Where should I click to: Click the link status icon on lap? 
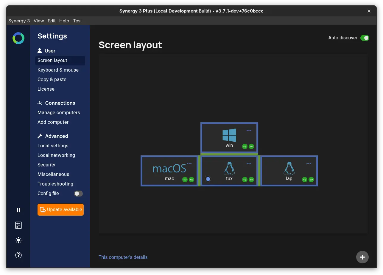click(x=311, y=180)
